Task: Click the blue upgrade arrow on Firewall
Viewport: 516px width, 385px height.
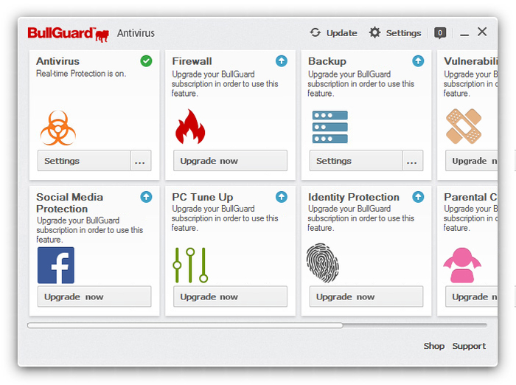Action: 282,61
